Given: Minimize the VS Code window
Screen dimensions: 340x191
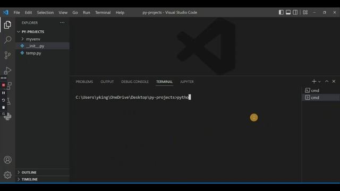Looking at the screenshot, I should 314,12.
